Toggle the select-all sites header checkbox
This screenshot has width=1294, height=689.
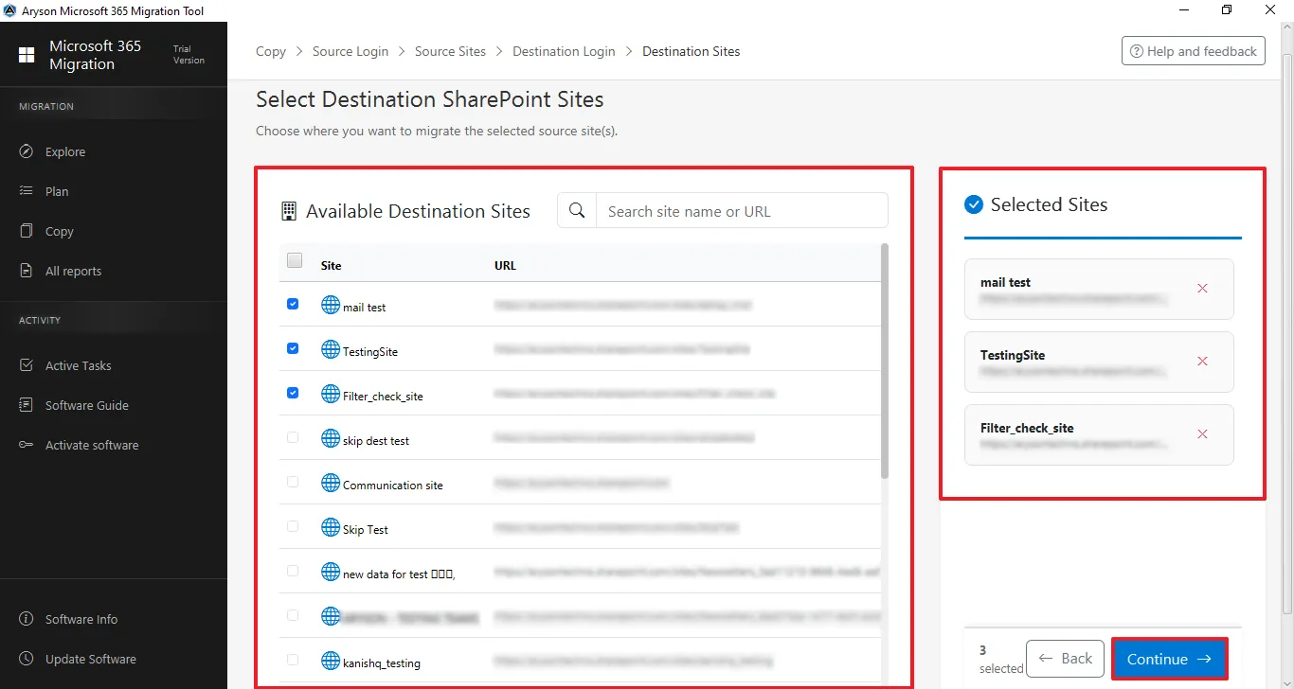295,261
